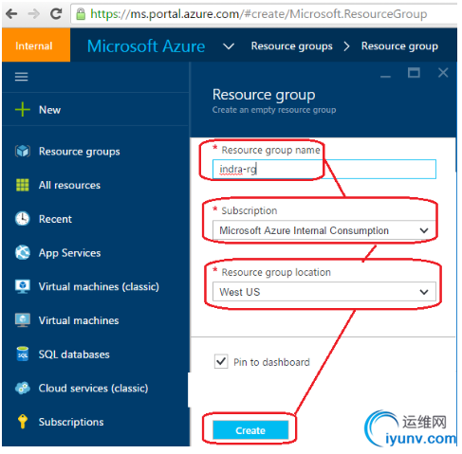Click 'Create an empty resource group' subtitle
The width and height of the screenshot is (462, 454).
(274, 110)
